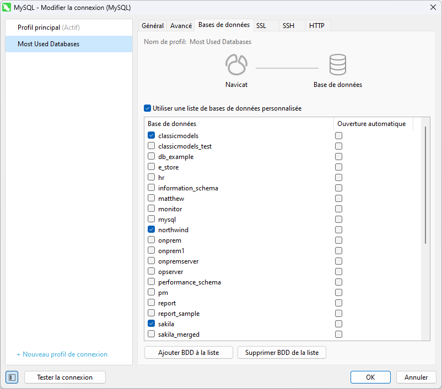Check the sakila_merged database checkbox

coord(152,334)
